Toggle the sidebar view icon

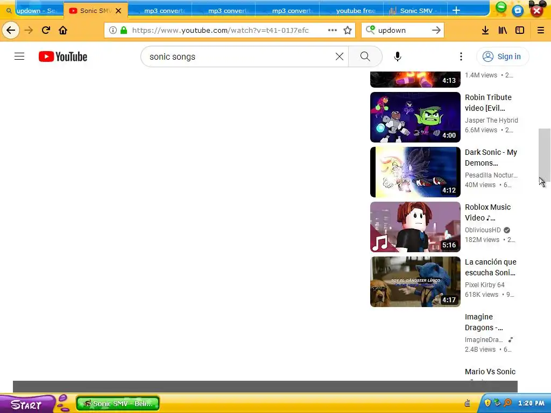pyautogui.click(x=520, y=30)
